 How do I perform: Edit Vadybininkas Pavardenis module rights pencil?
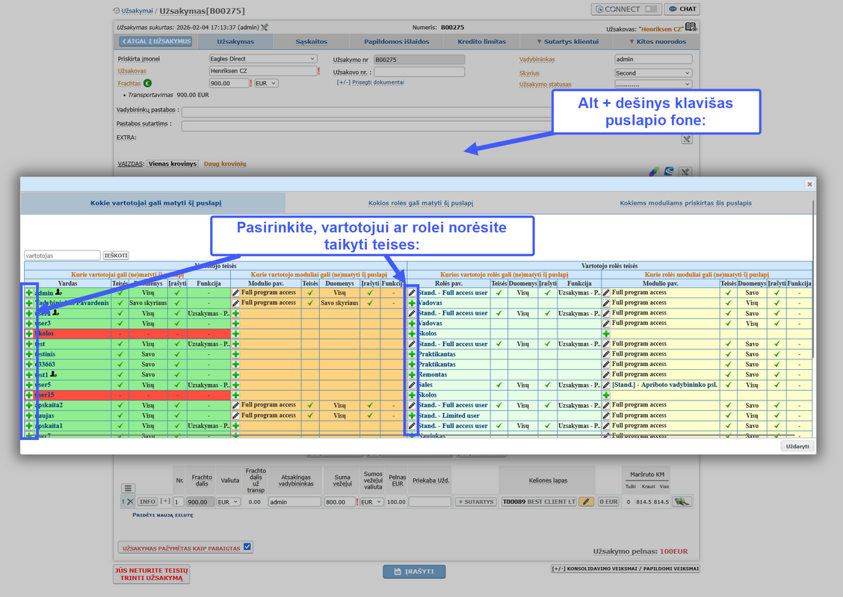[235, 303]
